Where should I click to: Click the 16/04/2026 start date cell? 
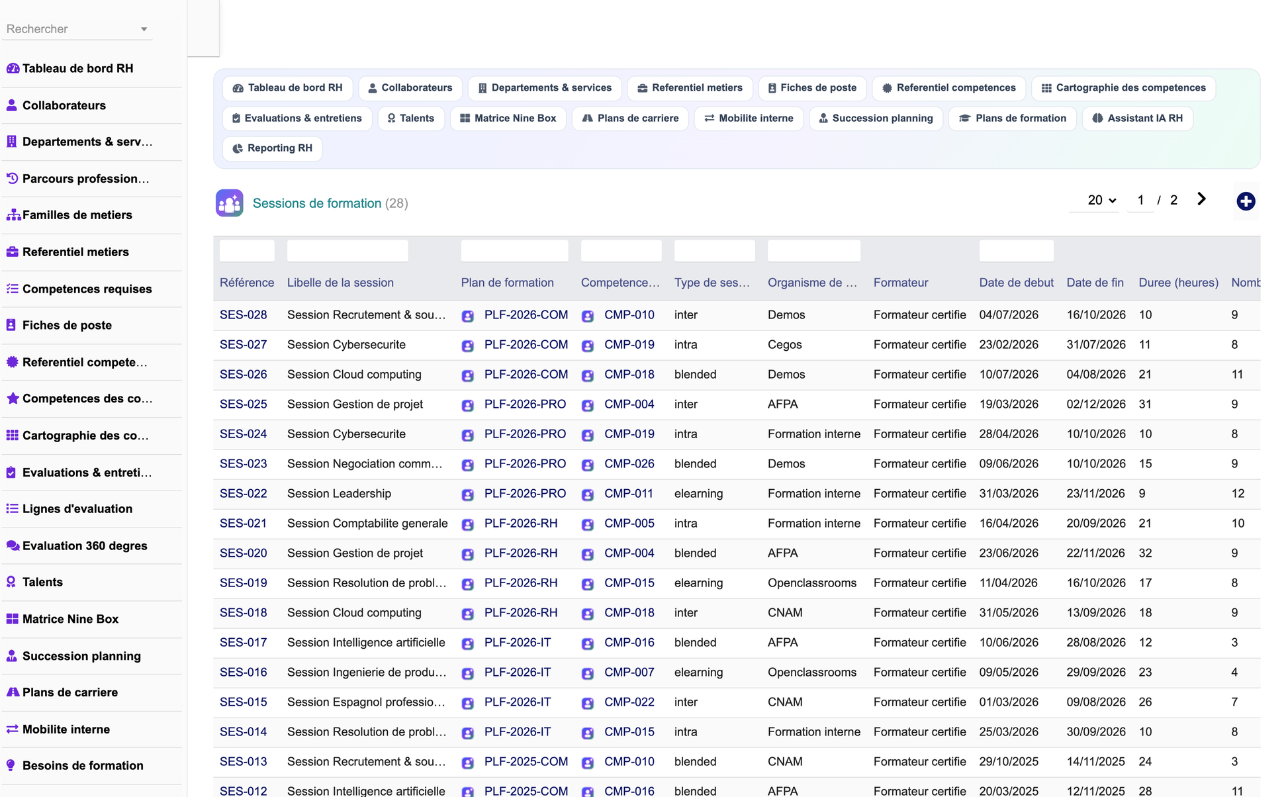pos(1009,524)
